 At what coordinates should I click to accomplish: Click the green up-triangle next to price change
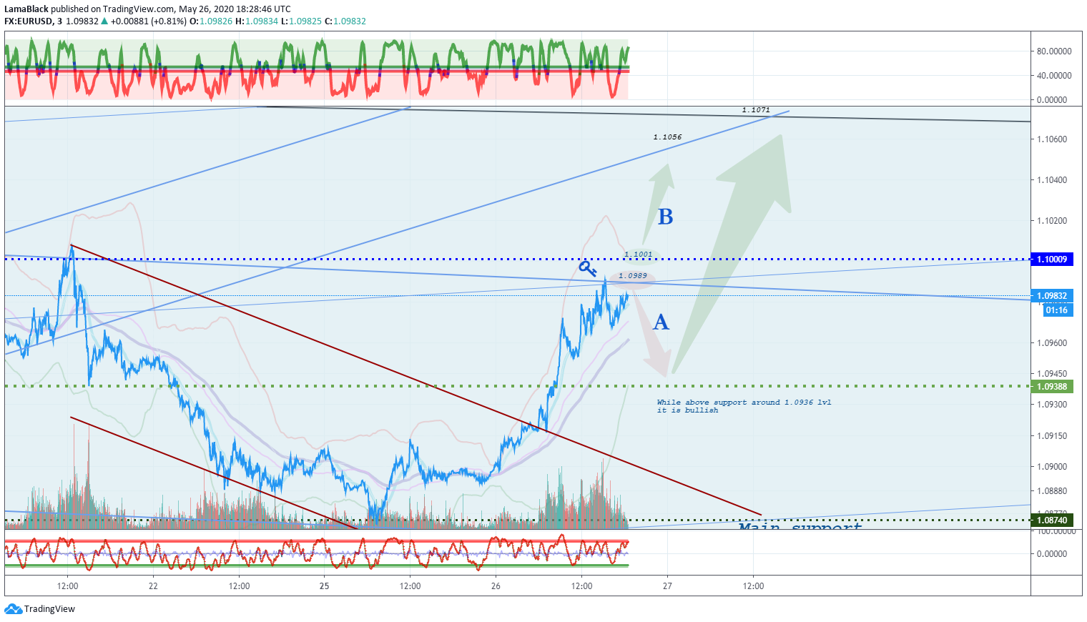tap(105, 21)
